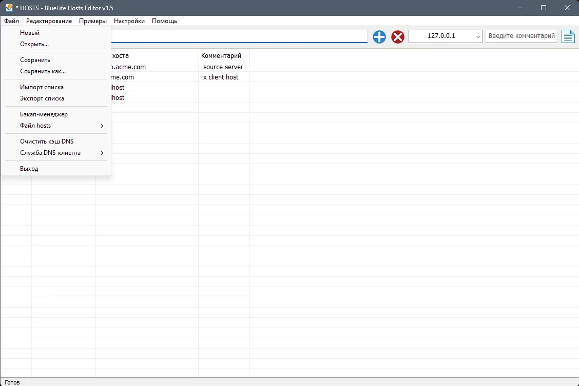The height and width of the screenshot is (386, 579).
Task: Open the Настройки menu
Action: [129, 21]
